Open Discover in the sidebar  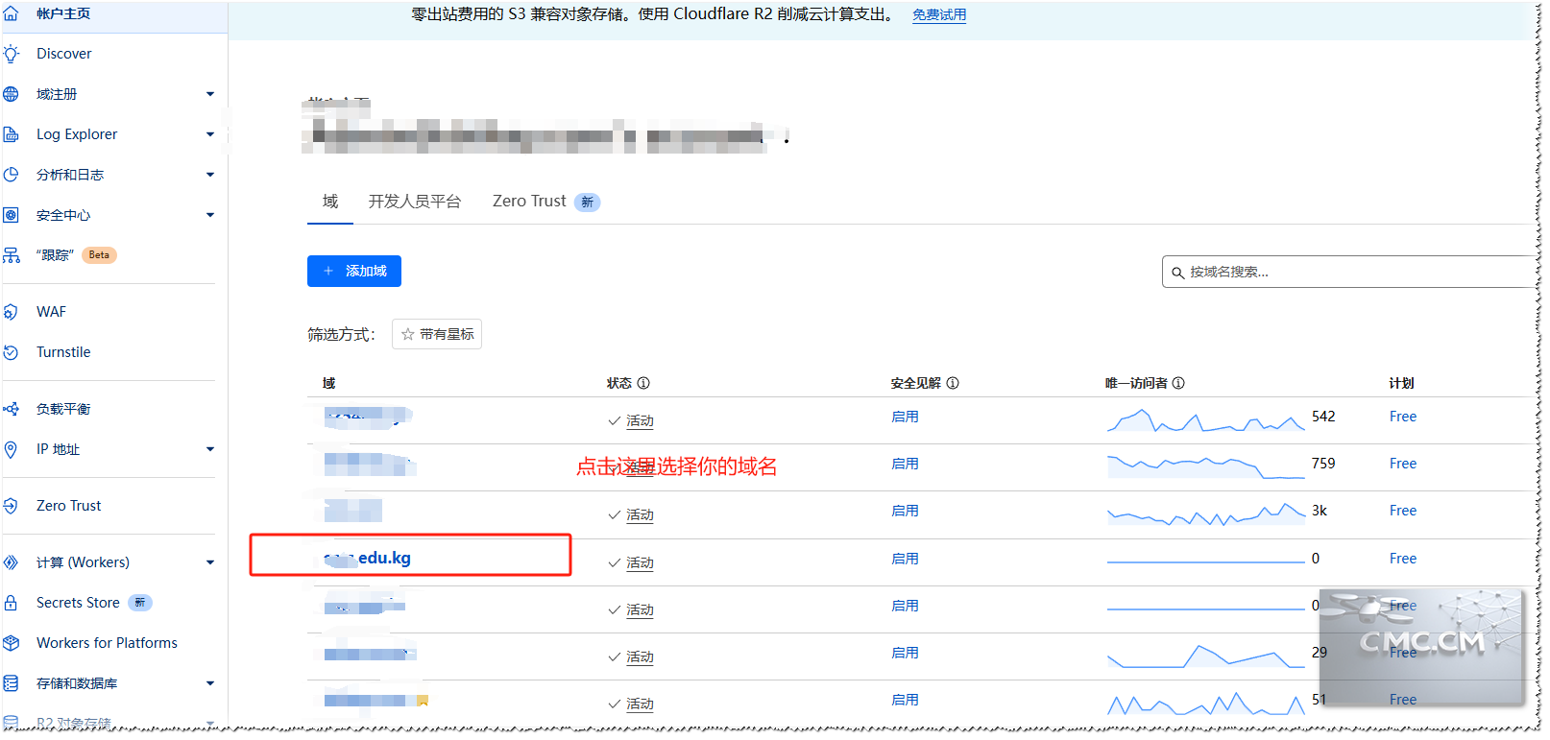click(64, 54)
